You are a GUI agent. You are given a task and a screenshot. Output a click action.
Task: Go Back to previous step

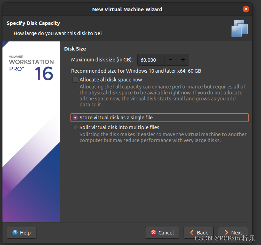pyautogui.click(x=199, y=233)
